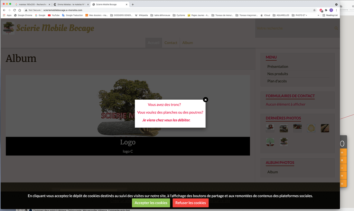Click the red extension icon in the toolbar
This screenshot has height=211, width=354.
321,10
